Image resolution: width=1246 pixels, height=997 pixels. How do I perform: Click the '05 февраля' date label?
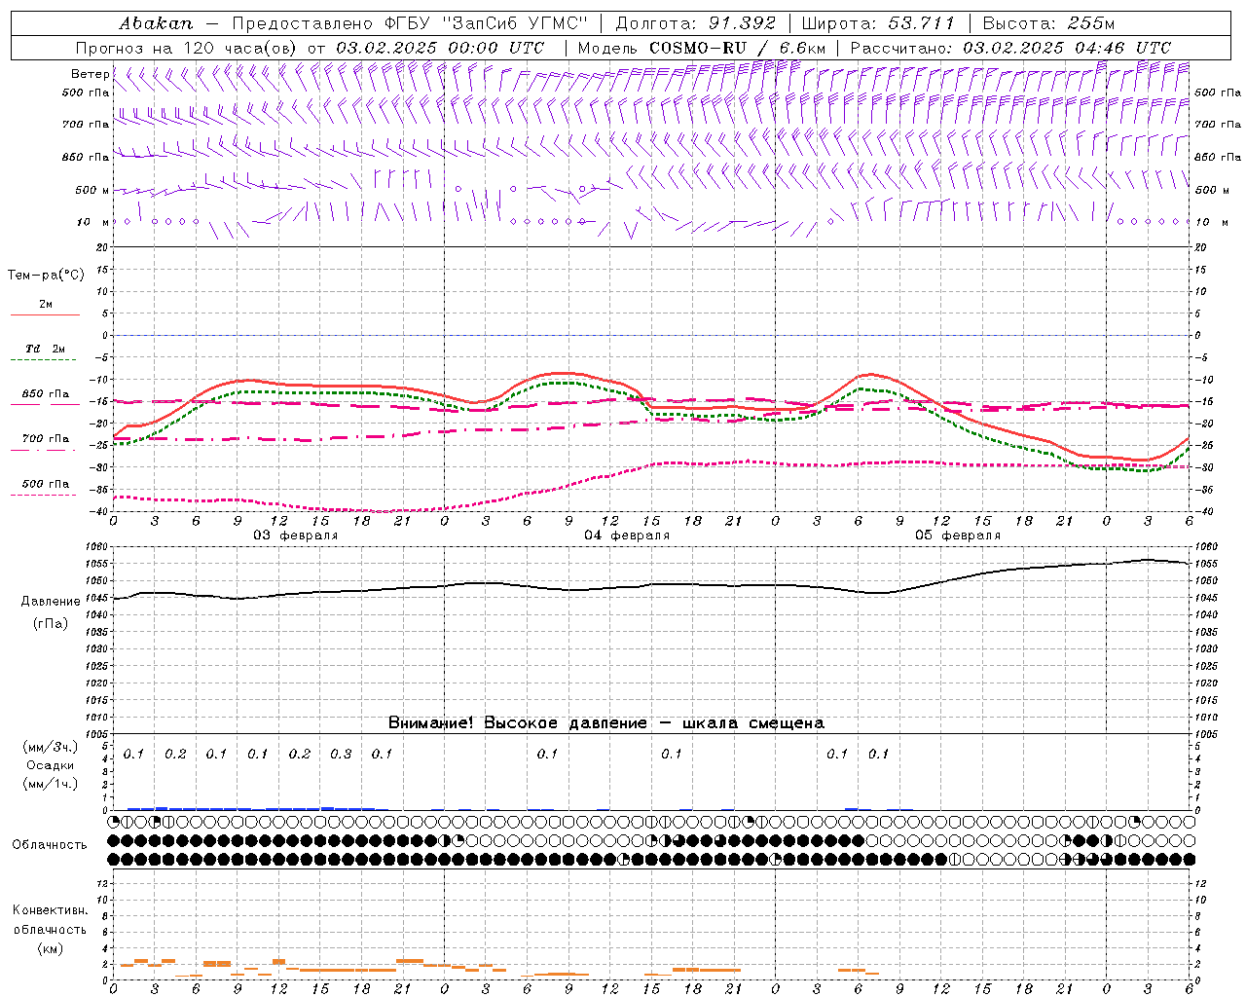[x=958, y=535]
